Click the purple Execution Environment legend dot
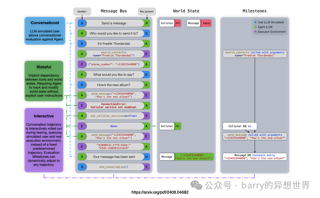Screen dimensions: 320x198 click(256, 32)
